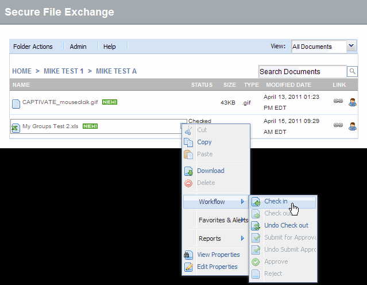Click the user icon for CAPTIVATE_mouseclcik.gif row
Image resolution: width=367 pixels, height=285 pixels.
(x=353, y=102)
